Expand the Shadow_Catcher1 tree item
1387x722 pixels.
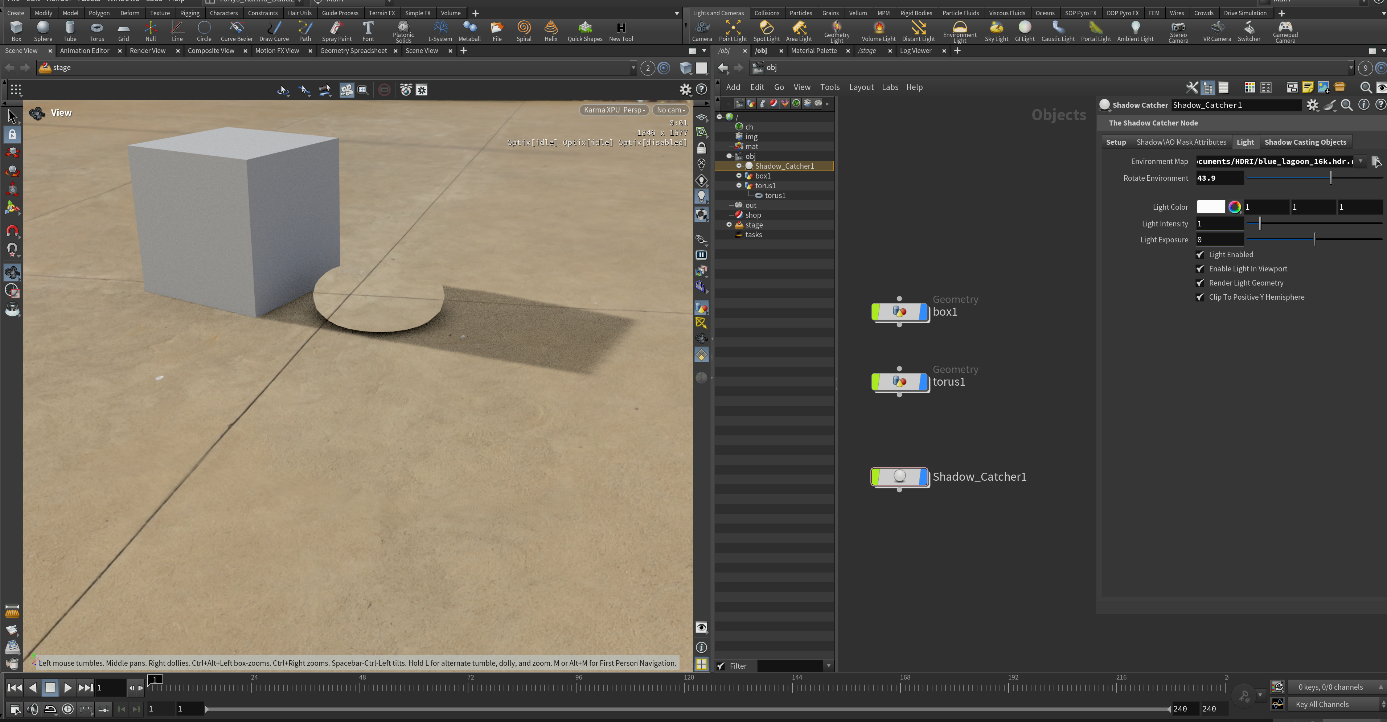tap(739, 166)
